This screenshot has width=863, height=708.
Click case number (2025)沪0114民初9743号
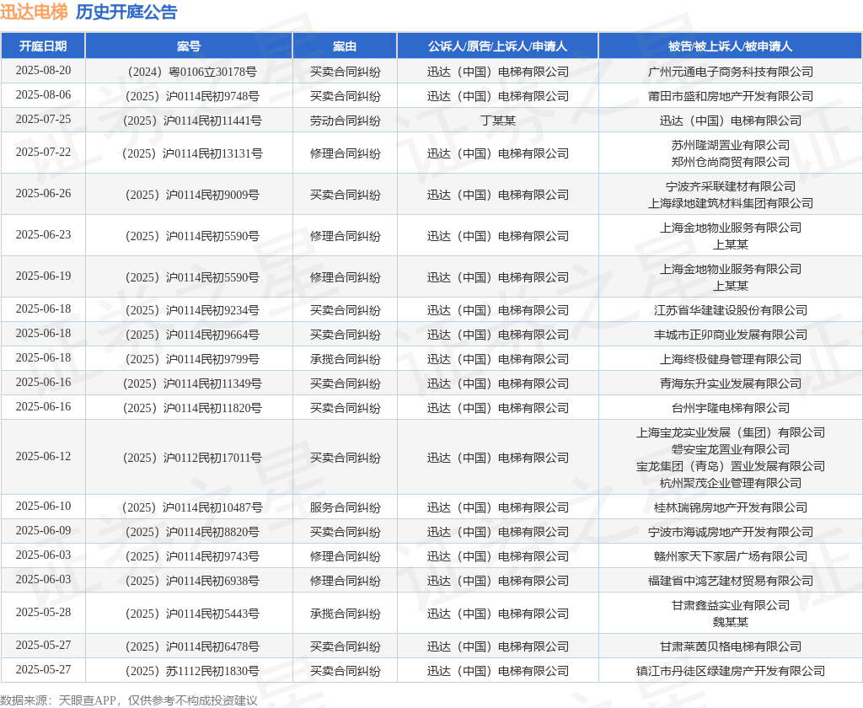pyautogui.click(x=189, y=556)
